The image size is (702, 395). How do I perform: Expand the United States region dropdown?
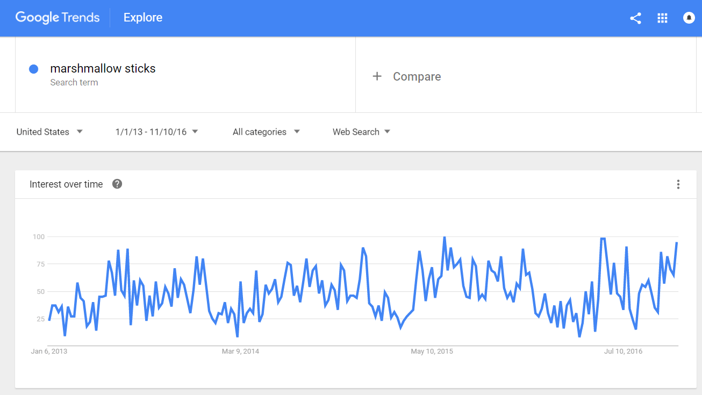tap(49, 132)
